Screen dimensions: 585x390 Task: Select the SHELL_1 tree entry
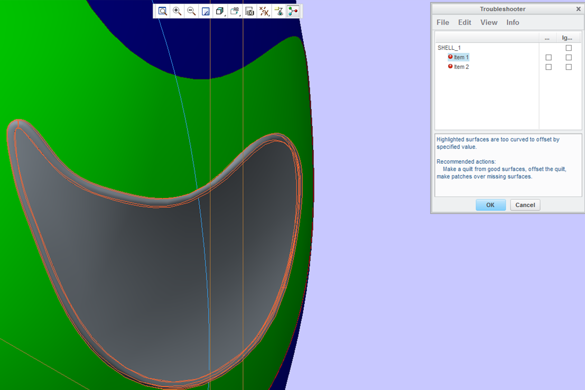tap(449, 48)
